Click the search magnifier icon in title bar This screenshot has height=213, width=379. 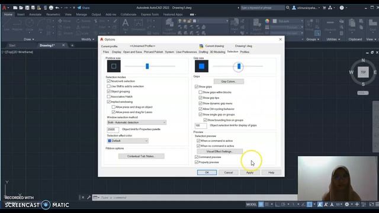pyautogui.click(x=288, y=8)
